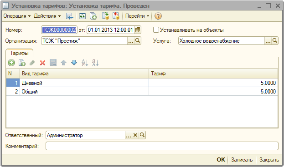This screenshot has height=167, width=284.
Task: Click the Закрыть button
Action: [x=269, y=160]
